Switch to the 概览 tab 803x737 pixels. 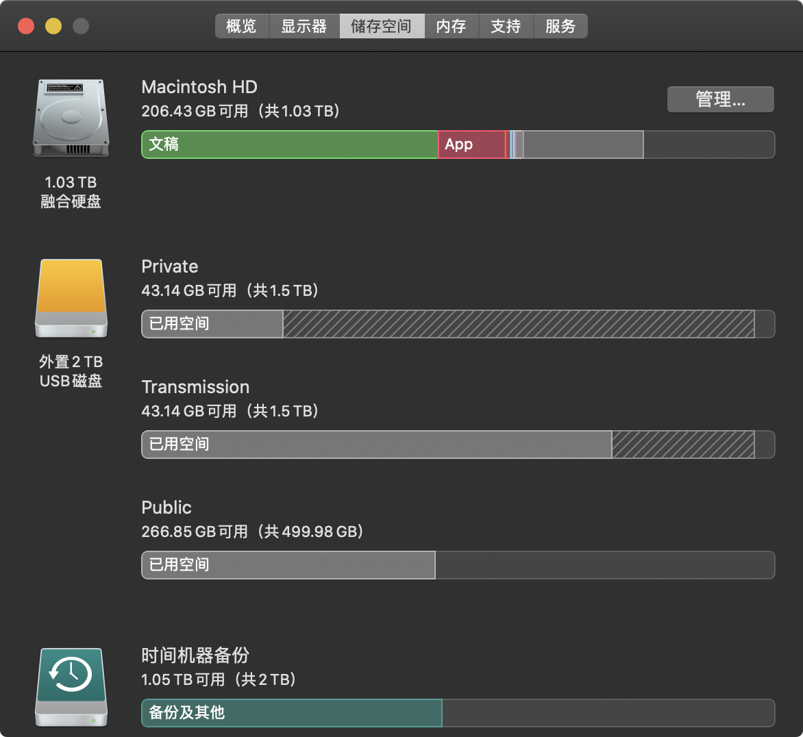pos(241,26)
